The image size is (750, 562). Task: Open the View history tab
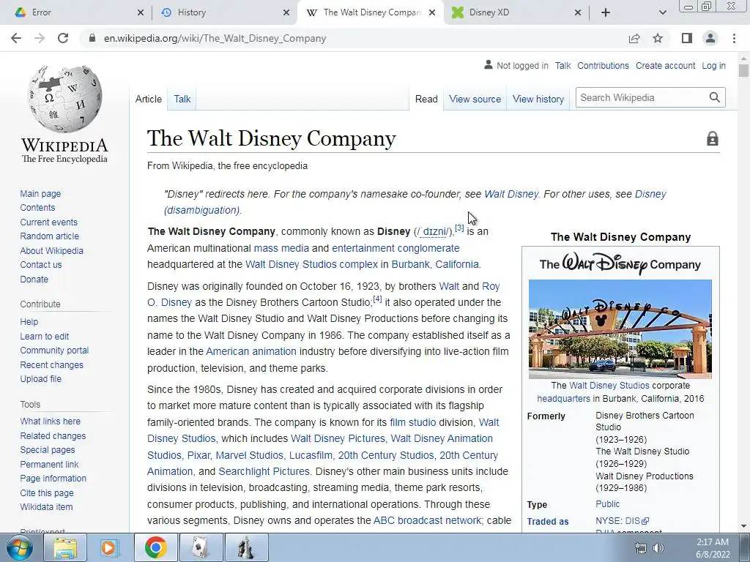538,99
